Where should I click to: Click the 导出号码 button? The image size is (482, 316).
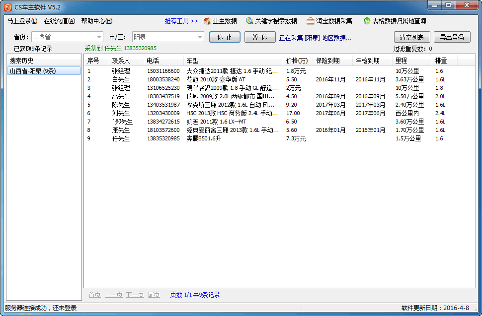(452, 37)
